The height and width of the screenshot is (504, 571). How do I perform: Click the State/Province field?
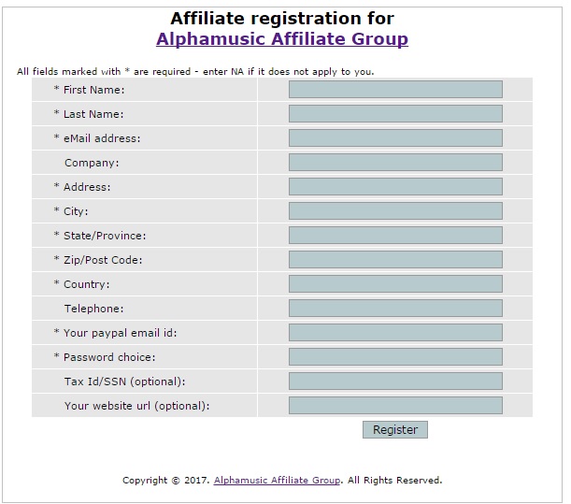point(395,236)
